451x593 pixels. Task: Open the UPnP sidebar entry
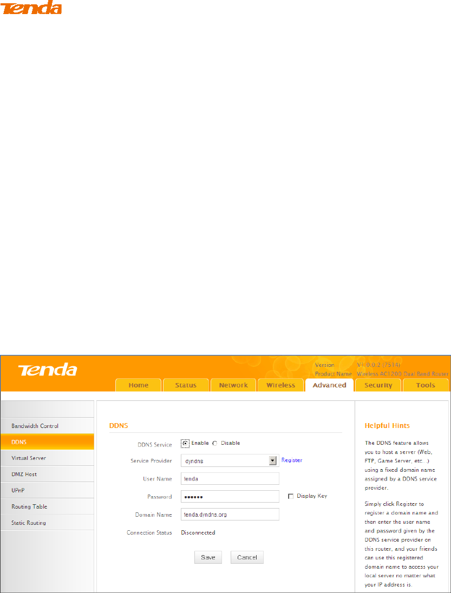[x=47, y=491]
